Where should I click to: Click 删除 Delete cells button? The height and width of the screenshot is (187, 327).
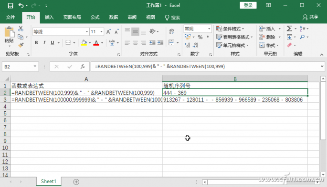click(x=267, y=37)
